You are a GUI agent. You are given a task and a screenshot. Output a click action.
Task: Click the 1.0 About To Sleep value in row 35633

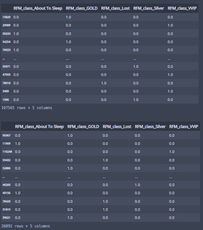tap(16, 34)
